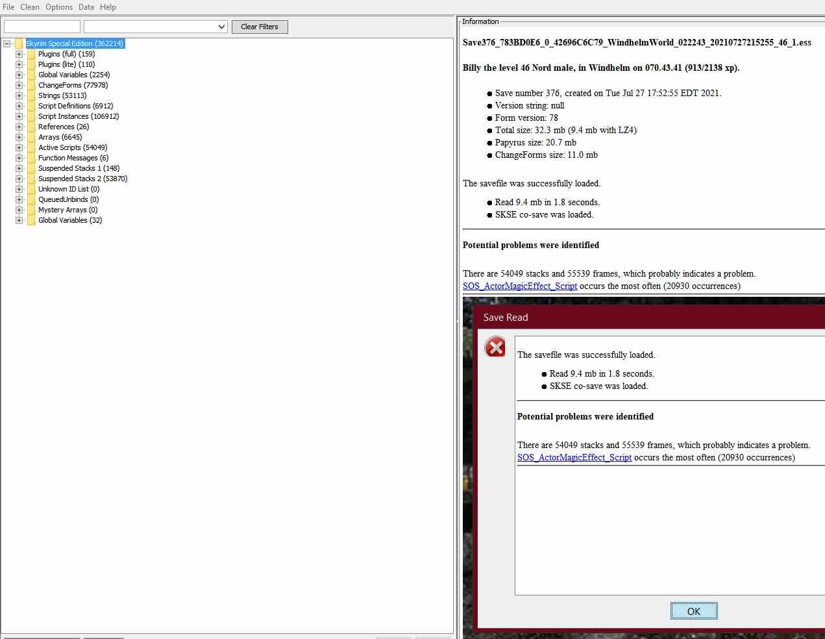Viewport: 825px width, 639px height.
Task: Expand the ChangeForms (77978) node
Action: tap(19, 85)
